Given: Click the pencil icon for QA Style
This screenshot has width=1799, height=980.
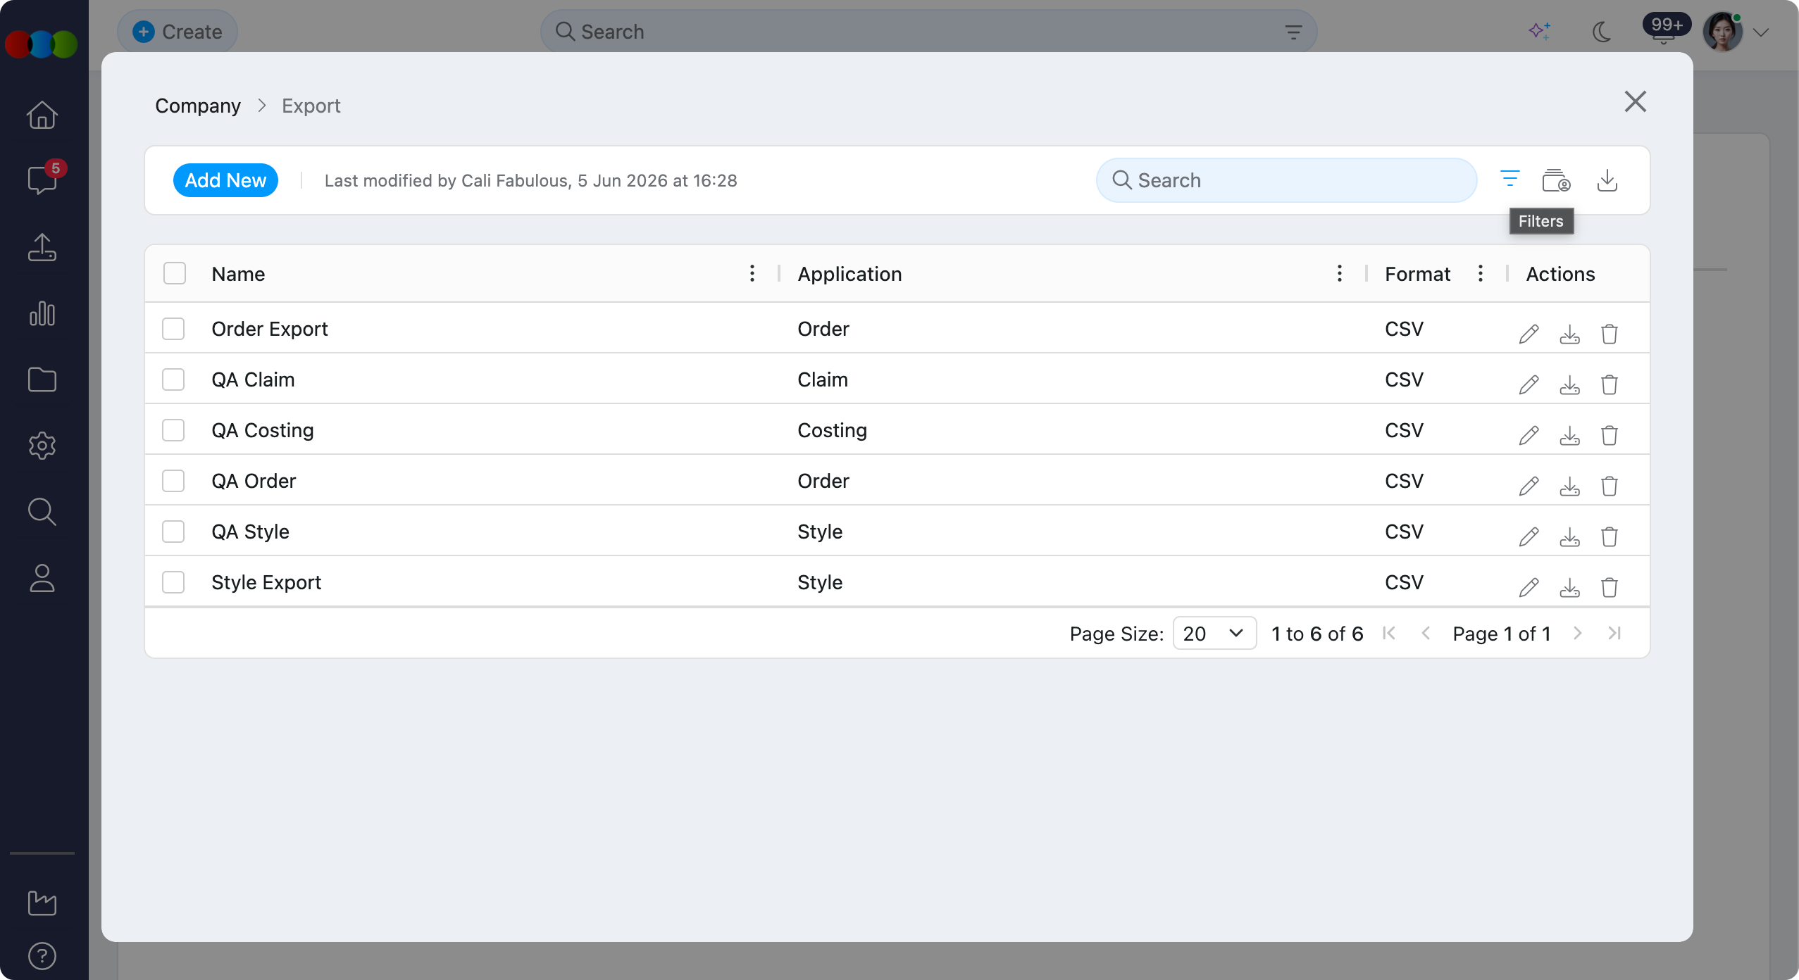Looking at the screenshot, I should click(1529, 536).
